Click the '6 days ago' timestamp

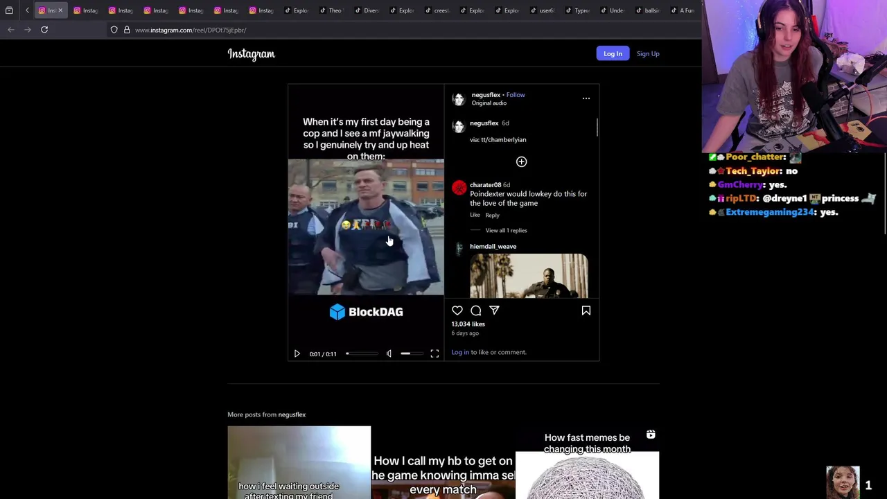[465, 333]
